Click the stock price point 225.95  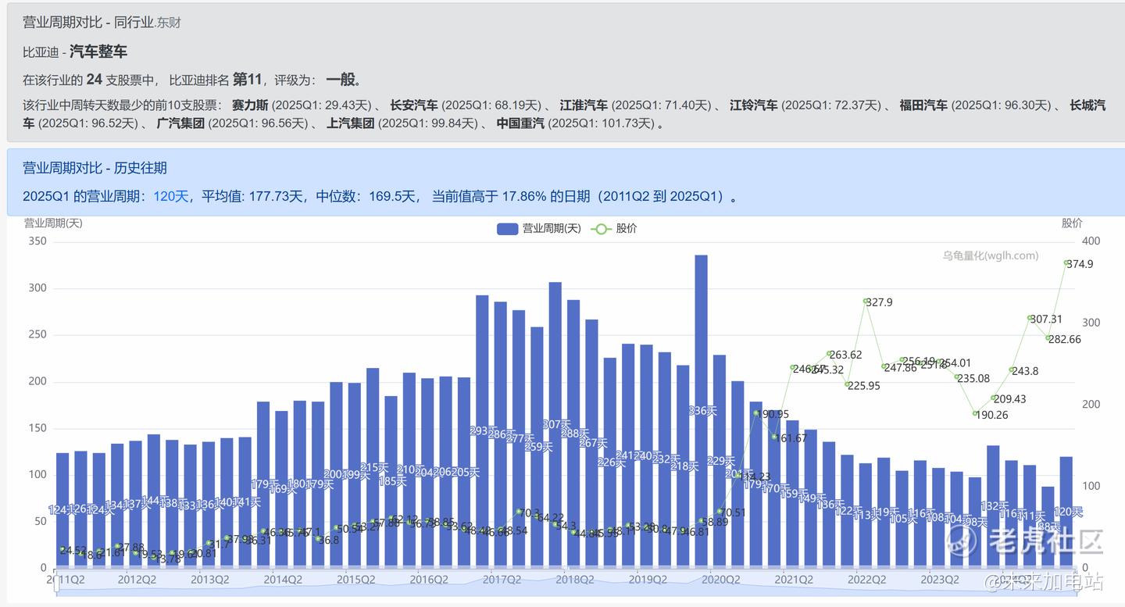pyautogui.click(x=848, y=384)
